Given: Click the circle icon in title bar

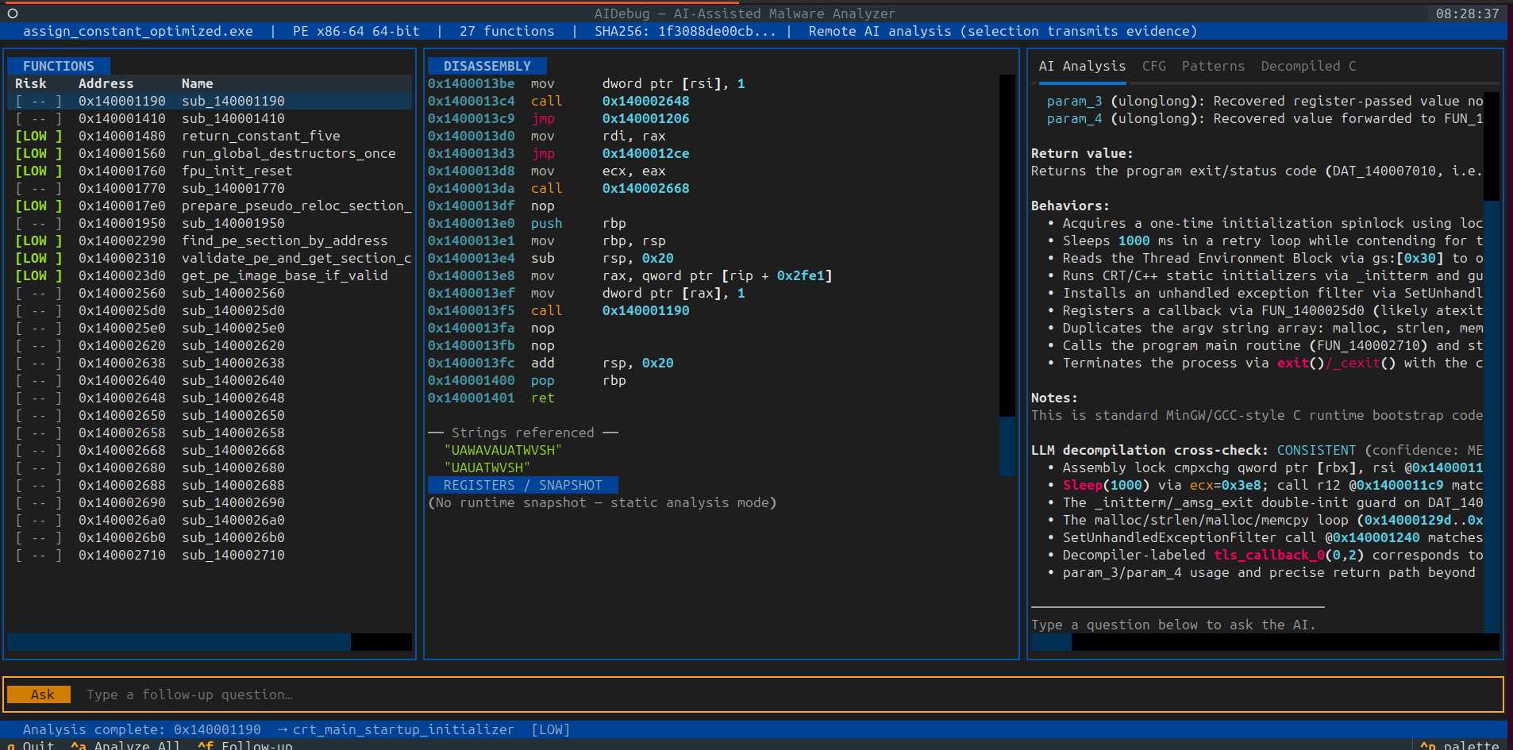Looking at the screenshot, I should (x=13, y=13).
